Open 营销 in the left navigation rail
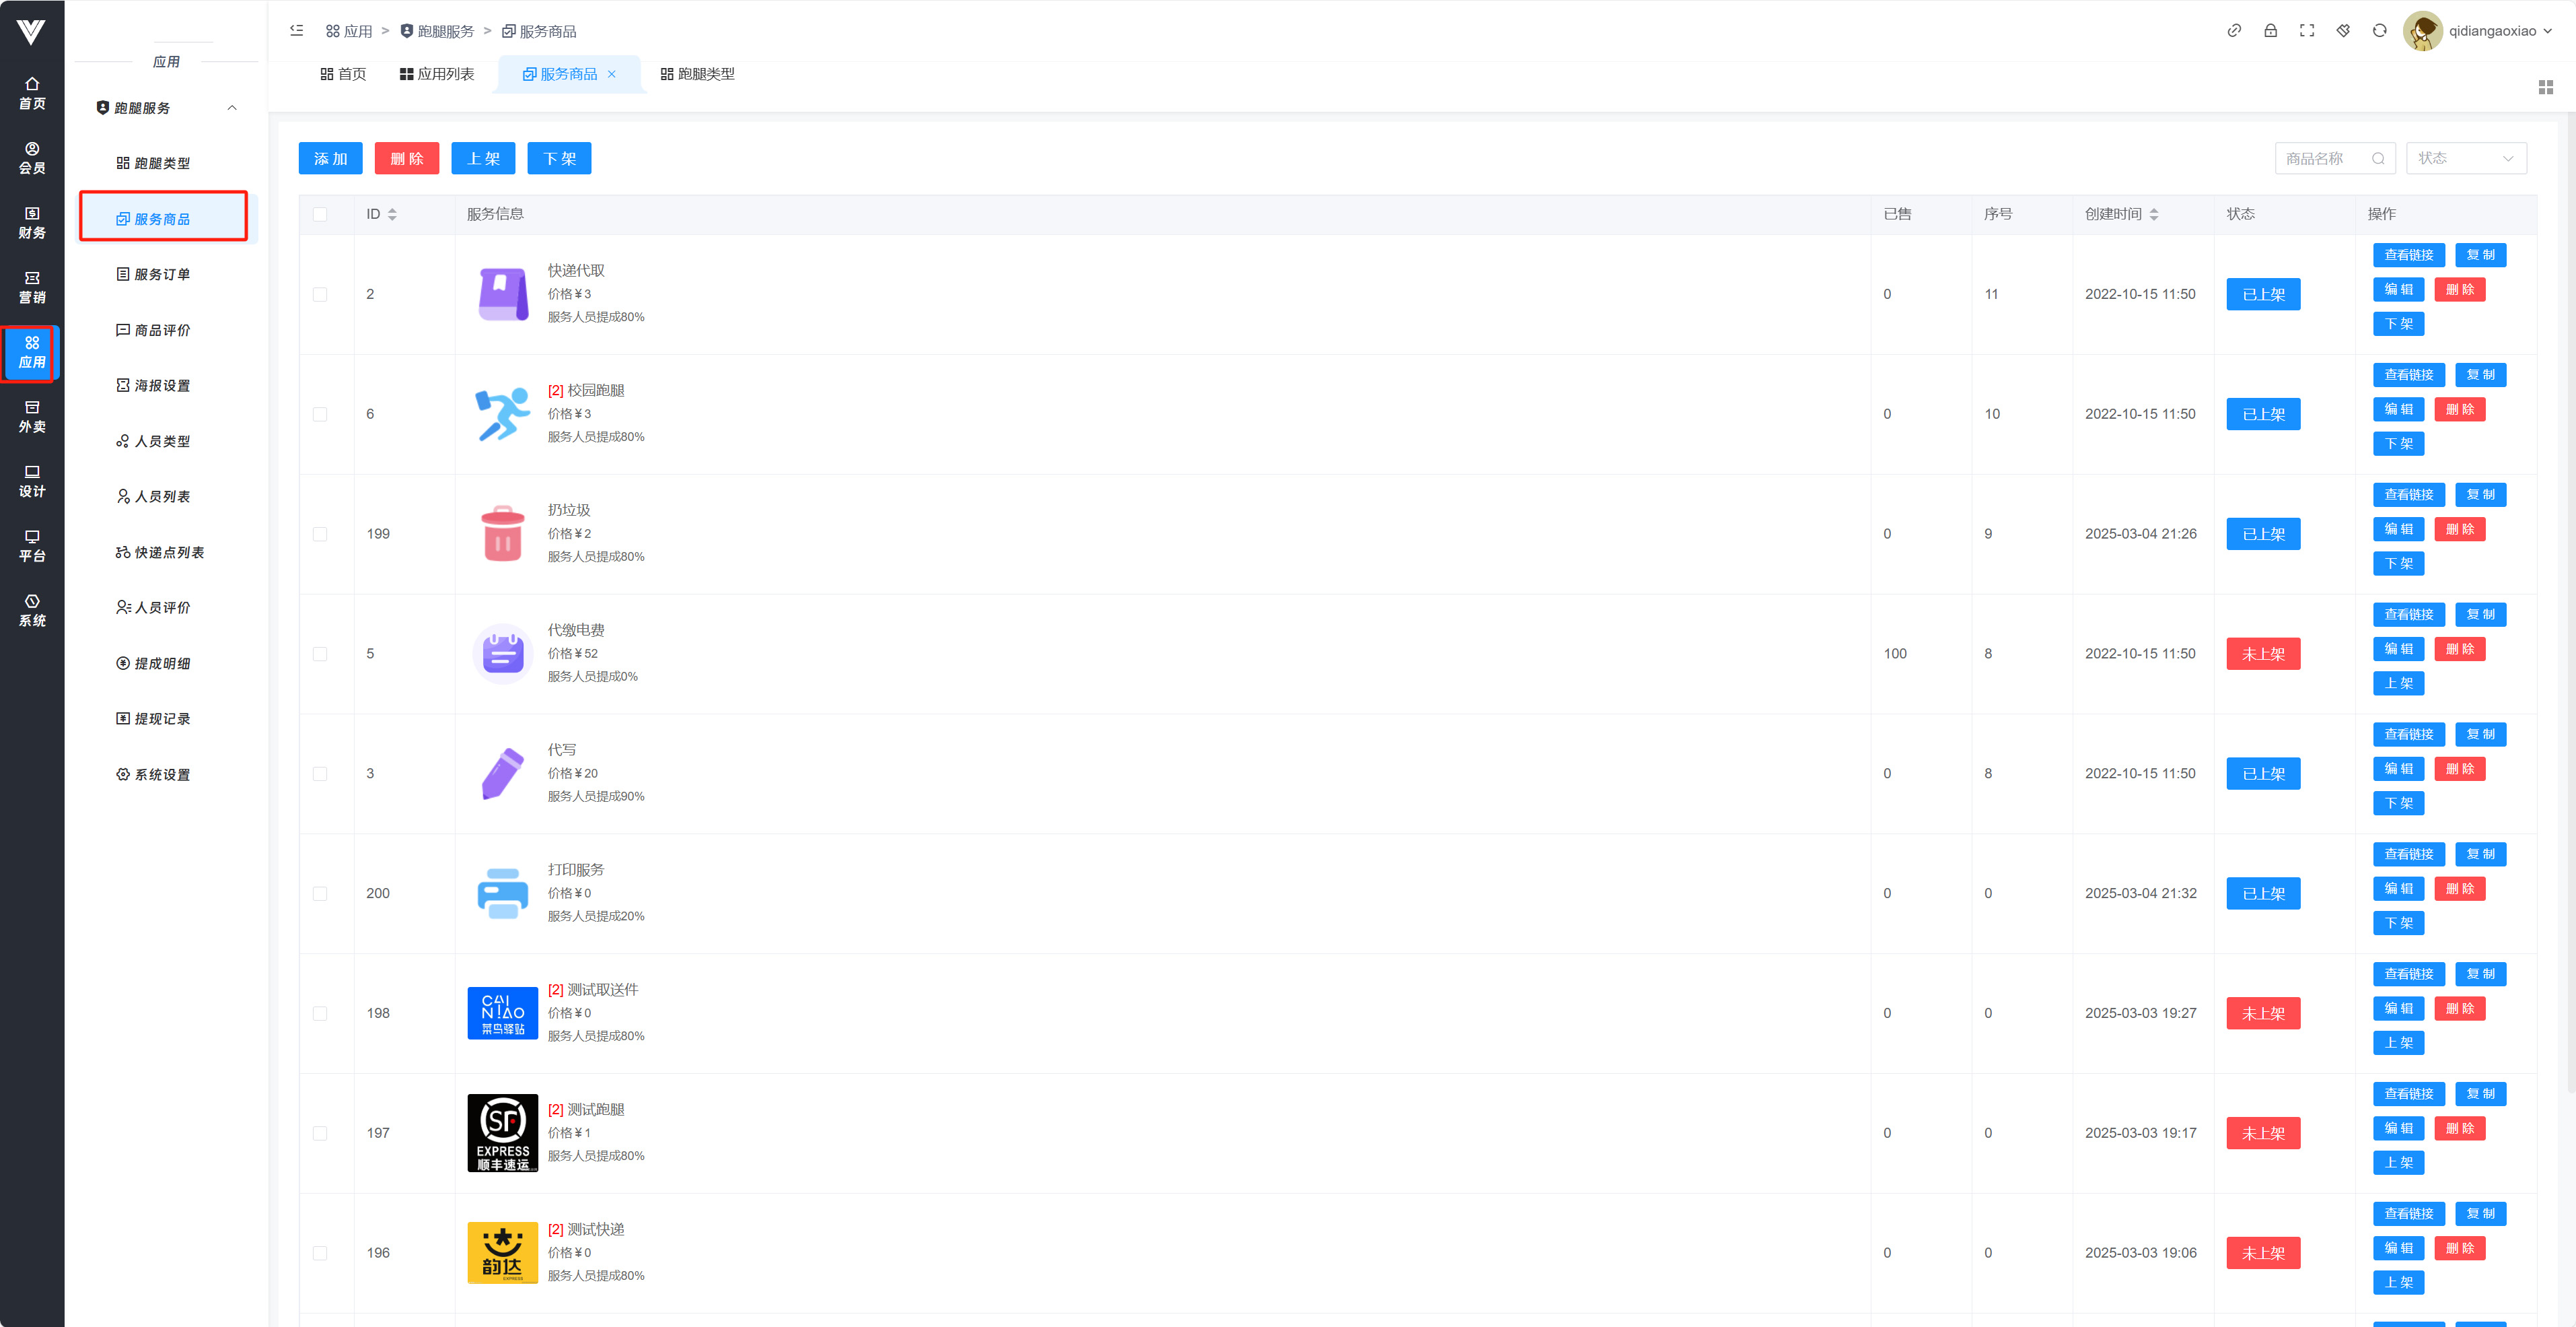The height and width of the screenshot is (1327, 2576). pyautogui.click(x=32, y=287)
